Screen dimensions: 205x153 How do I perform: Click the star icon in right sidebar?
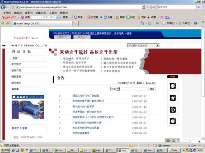(173, 98)
